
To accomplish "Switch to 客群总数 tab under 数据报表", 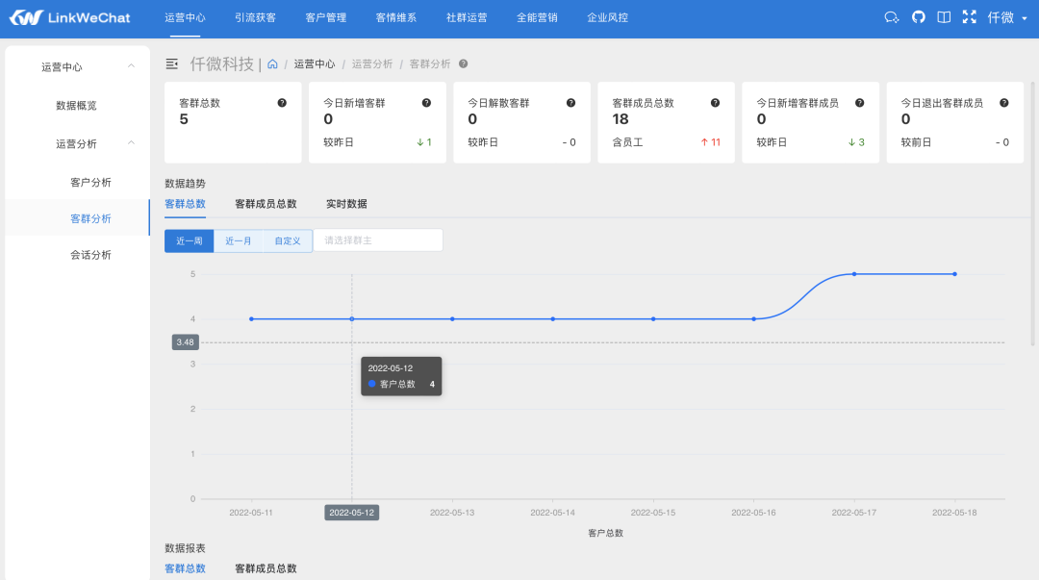I will pos(185,568).
